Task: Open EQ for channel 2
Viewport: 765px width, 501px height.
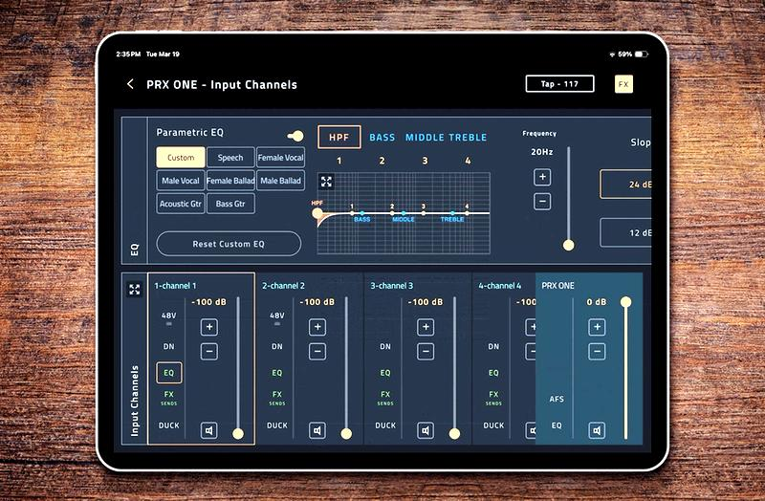Action: click(x=277, y=373)
